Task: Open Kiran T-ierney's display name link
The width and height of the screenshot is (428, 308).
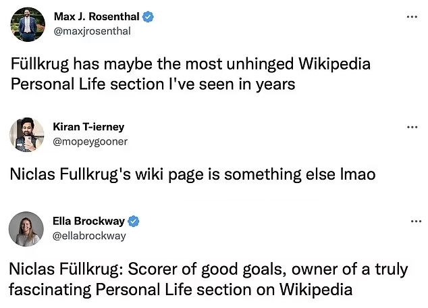Action: point(88,127)
